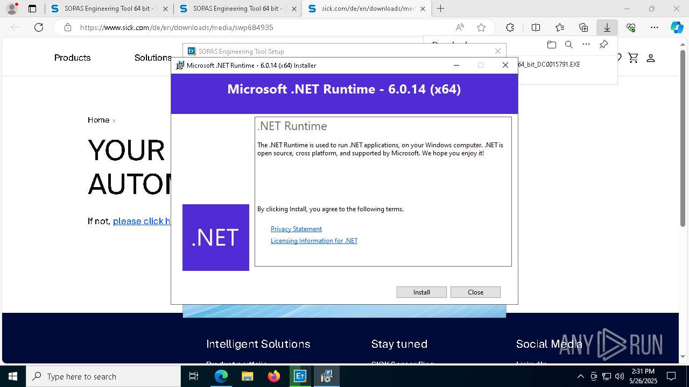Click the taskbar search box
This screenshot has width=689, height=387.
pyautogui.click(x=103, y=376)
